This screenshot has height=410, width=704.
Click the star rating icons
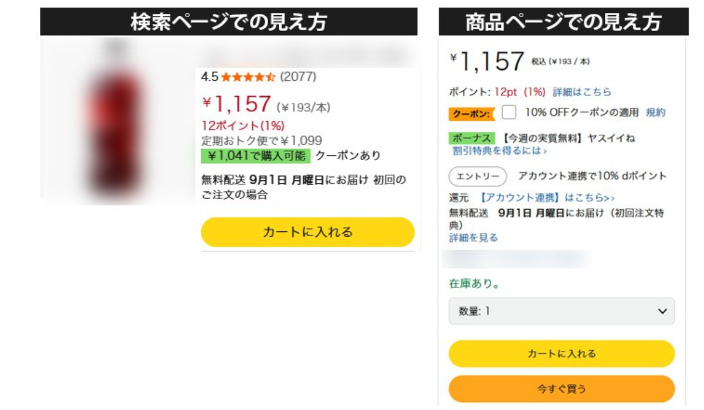pyautogui.click(x=248, y=77)
